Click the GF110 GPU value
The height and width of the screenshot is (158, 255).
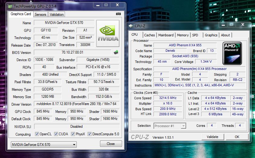[46, 30]
